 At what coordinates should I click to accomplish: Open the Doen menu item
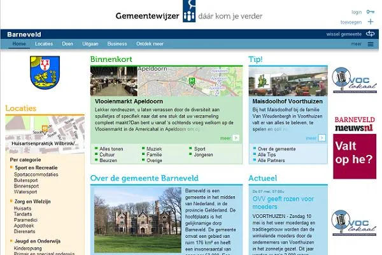[67, 44]
